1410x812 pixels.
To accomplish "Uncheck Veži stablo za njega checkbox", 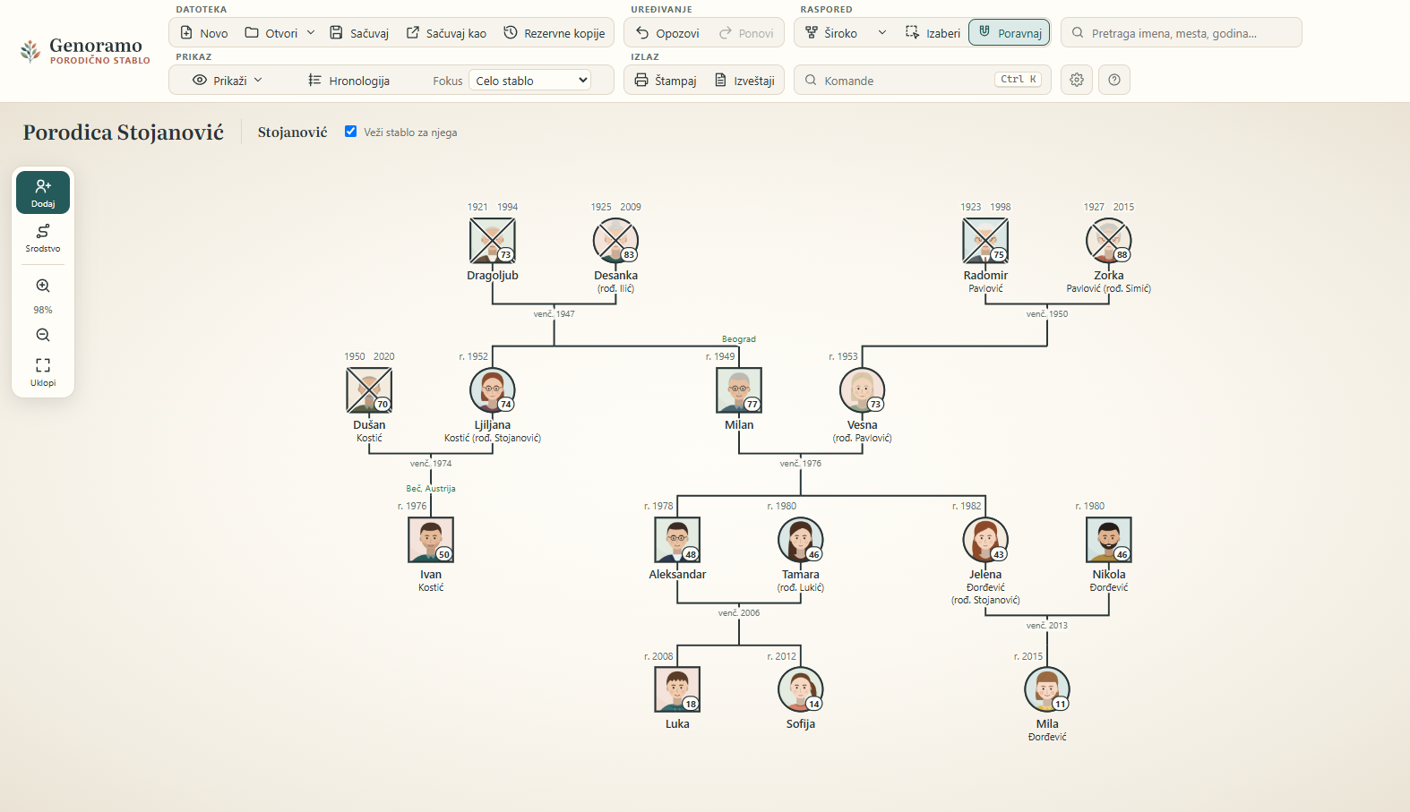I will 350,132.
